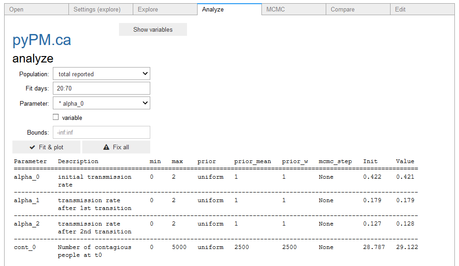Viewport: 459px width, 266px height.
Task: Click the cont_0 Init value 28.787
Action: click(x=374, y=247)
